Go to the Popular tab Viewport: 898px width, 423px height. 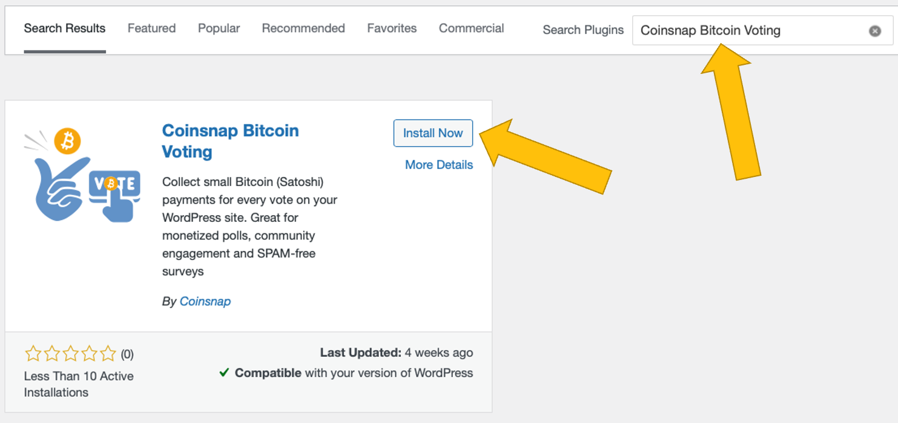coord(219,28)
